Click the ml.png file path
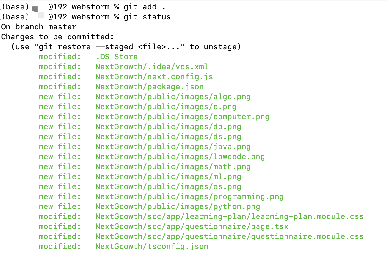This screenshot has height=259, width=387. click(168, 176)
